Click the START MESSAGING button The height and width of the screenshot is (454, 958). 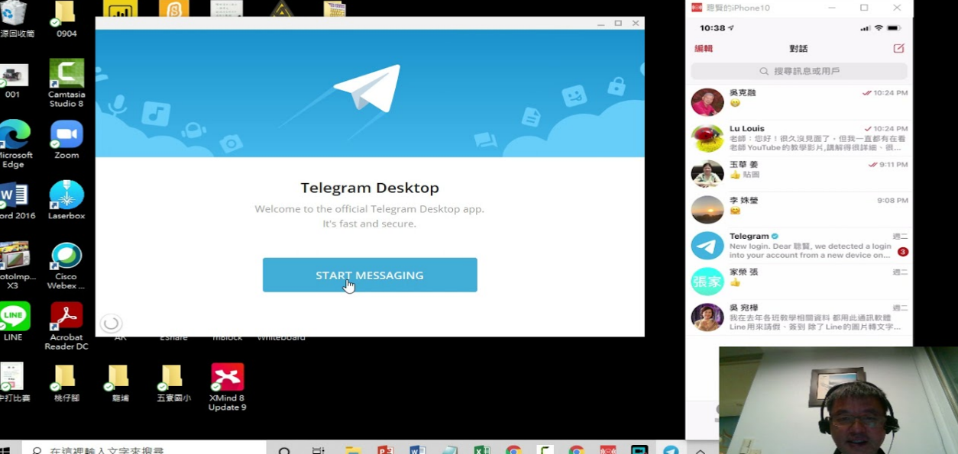click(370, 275)
